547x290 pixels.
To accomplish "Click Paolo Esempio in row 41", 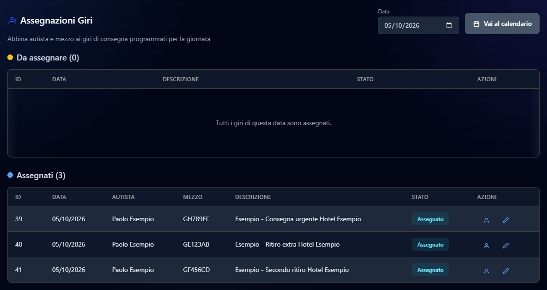I will click(x=133, y=270).
